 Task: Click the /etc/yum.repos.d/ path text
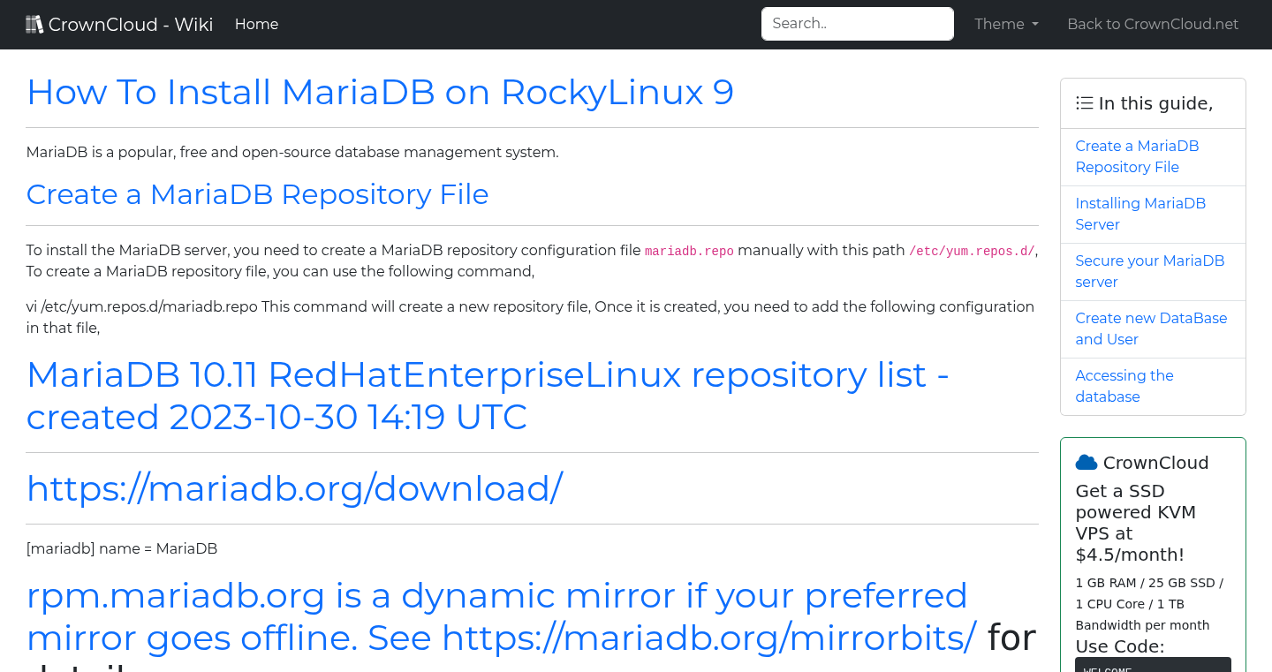point(971,251)
